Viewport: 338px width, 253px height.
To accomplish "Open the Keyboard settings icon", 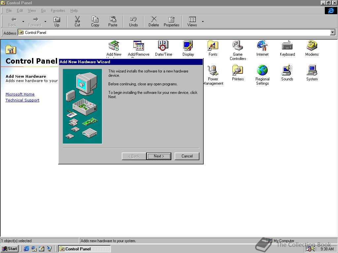I will click(x=287, y=45).
